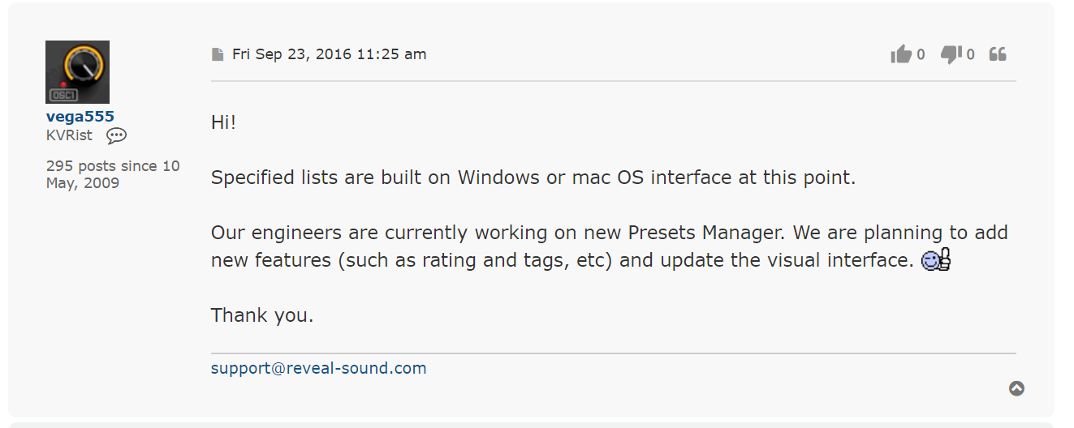
Task: Click the "295 posts since 10 May, 2009" text
Action: 113,174
